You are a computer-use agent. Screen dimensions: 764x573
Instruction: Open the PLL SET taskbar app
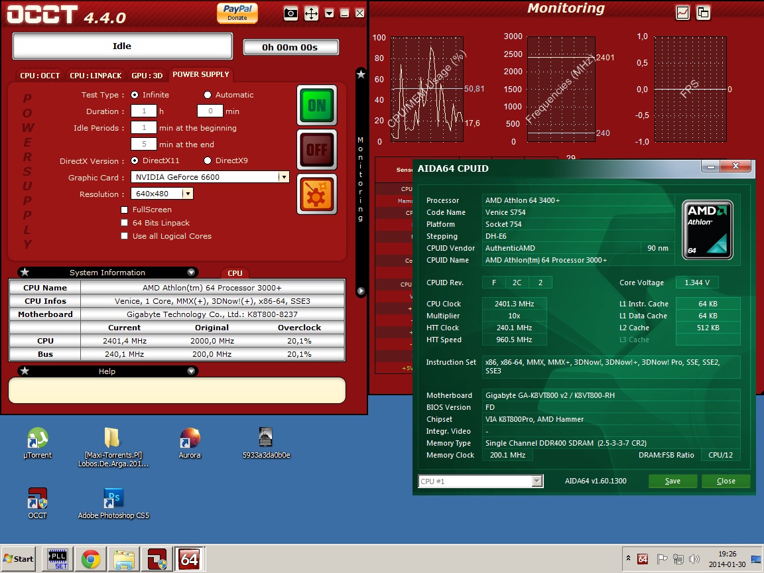[x=58, y=559]
